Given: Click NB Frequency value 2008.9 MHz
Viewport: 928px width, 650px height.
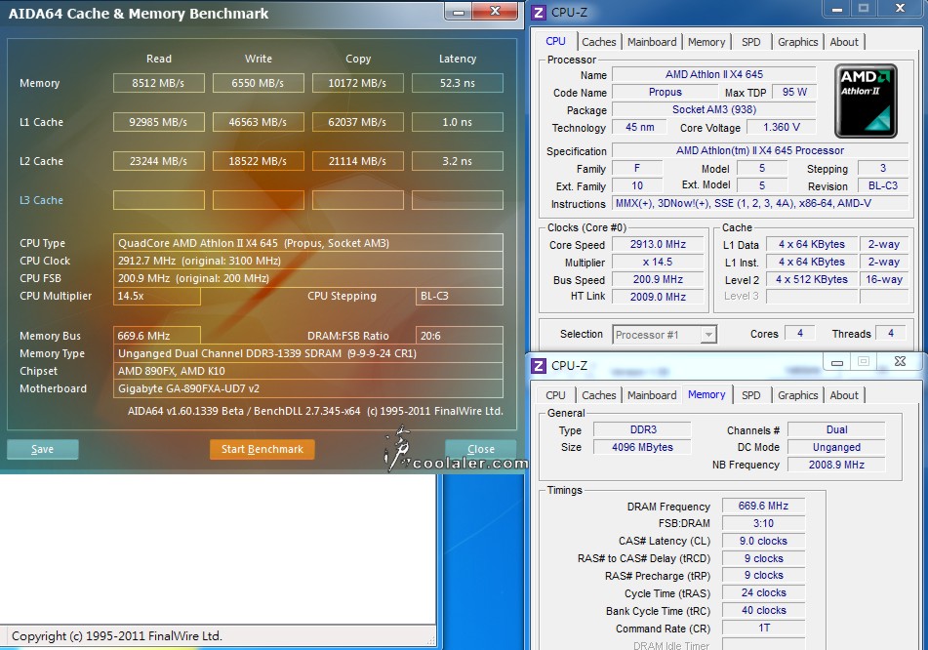Looking at the screenshot, I should tap(836, 466).
